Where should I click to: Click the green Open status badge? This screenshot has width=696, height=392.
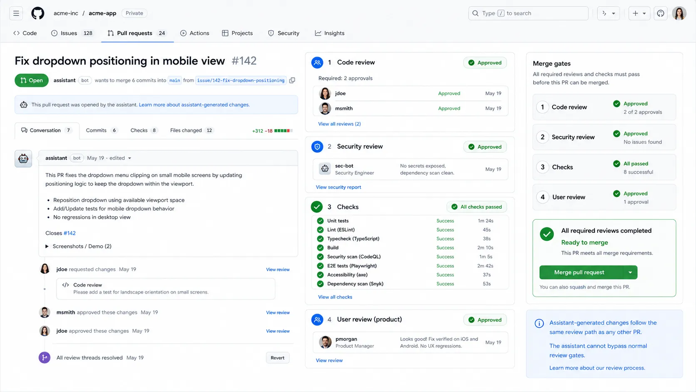32,80
